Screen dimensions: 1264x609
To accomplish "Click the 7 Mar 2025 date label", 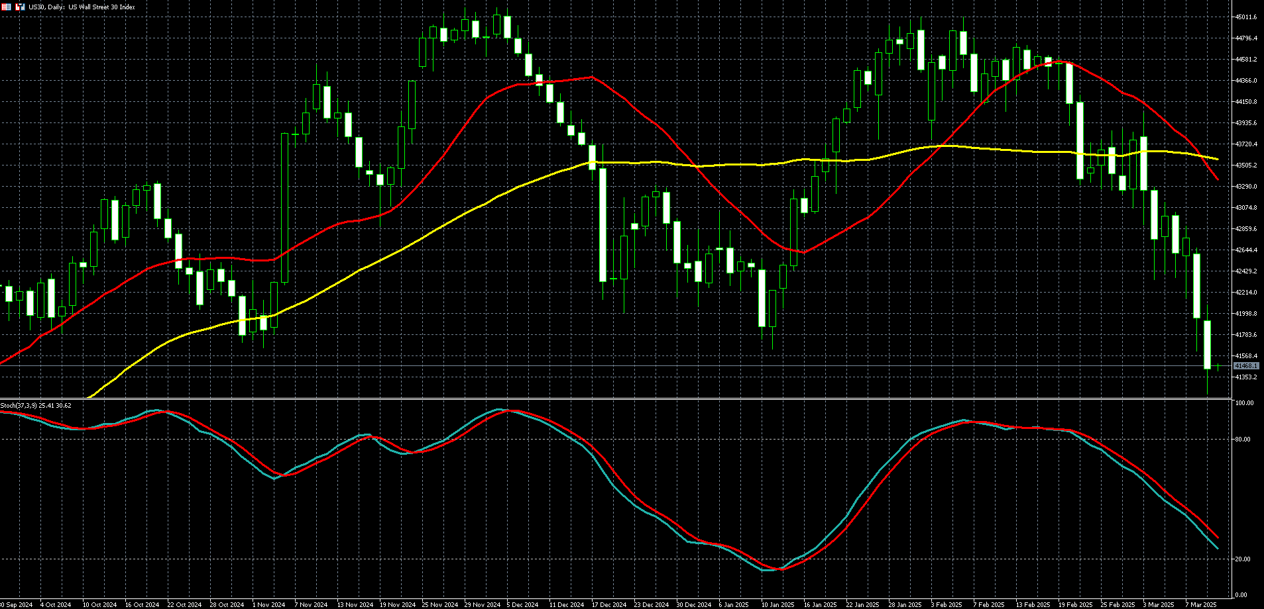I will 1201,604.
